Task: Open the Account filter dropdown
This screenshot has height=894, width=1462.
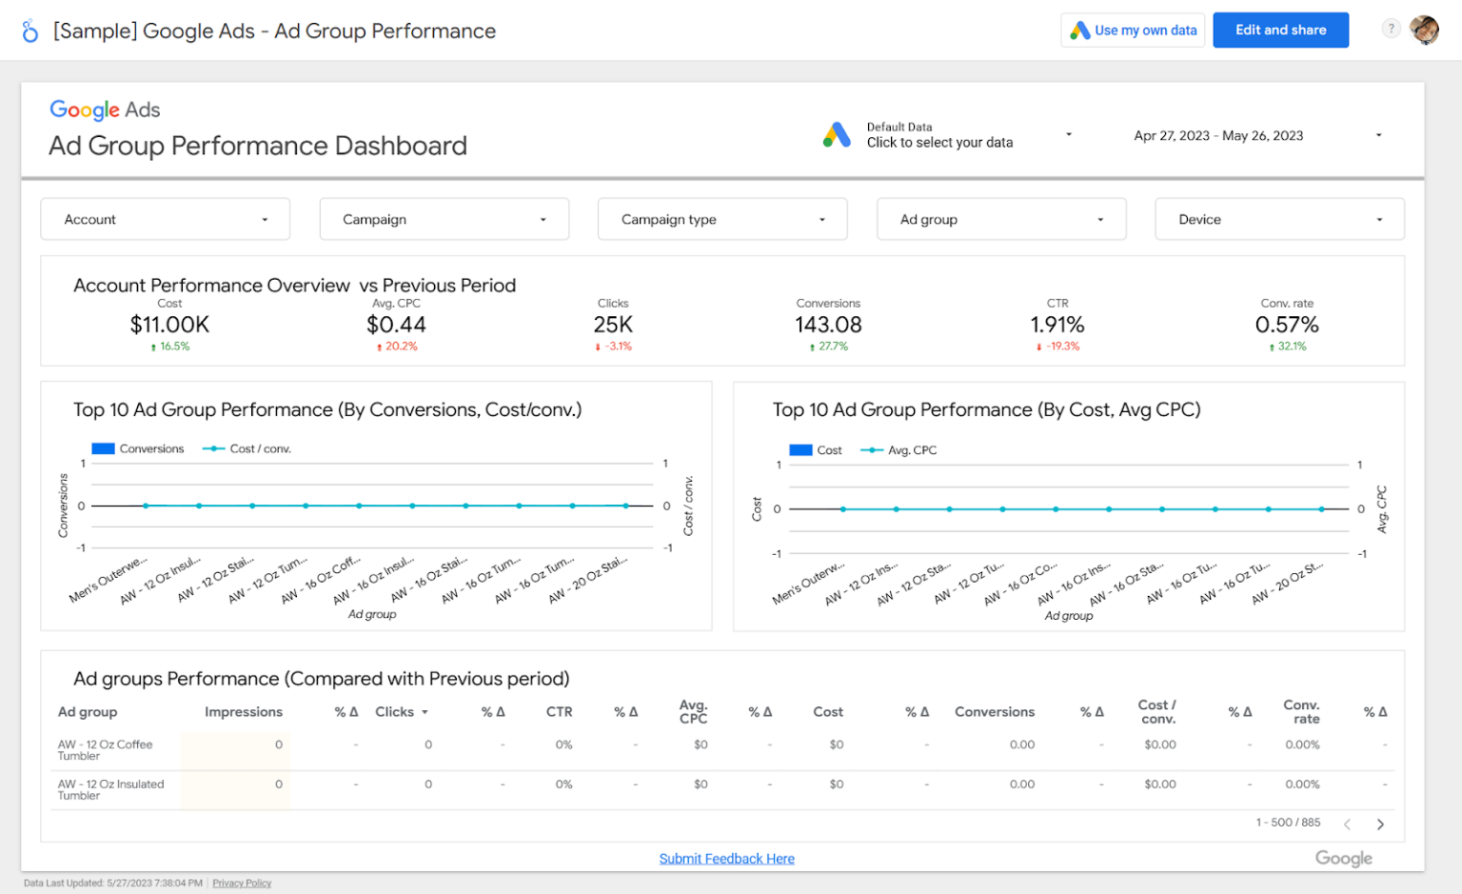Action: [165, 219]
